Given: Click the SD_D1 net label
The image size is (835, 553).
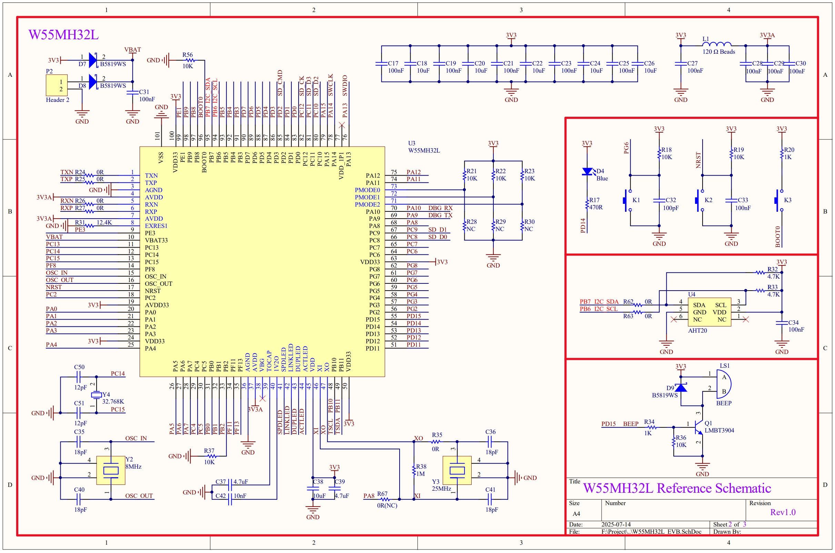Looking at the screenshot, I should (x=437, y=230).
